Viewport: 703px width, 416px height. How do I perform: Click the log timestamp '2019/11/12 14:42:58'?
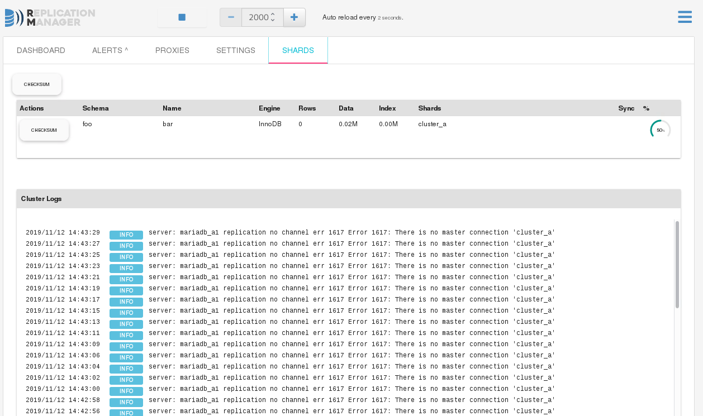click(63, 400)
